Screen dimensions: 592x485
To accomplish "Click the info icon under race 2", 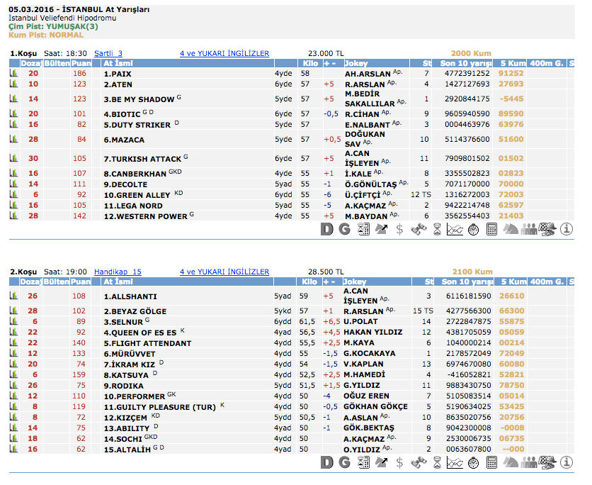I will [566, 463].
